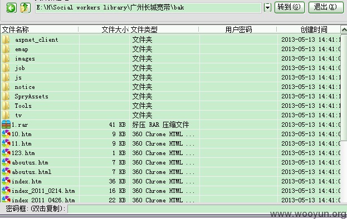
Task: Select the aboutus.html file name
Action: (x=31, y=172)
